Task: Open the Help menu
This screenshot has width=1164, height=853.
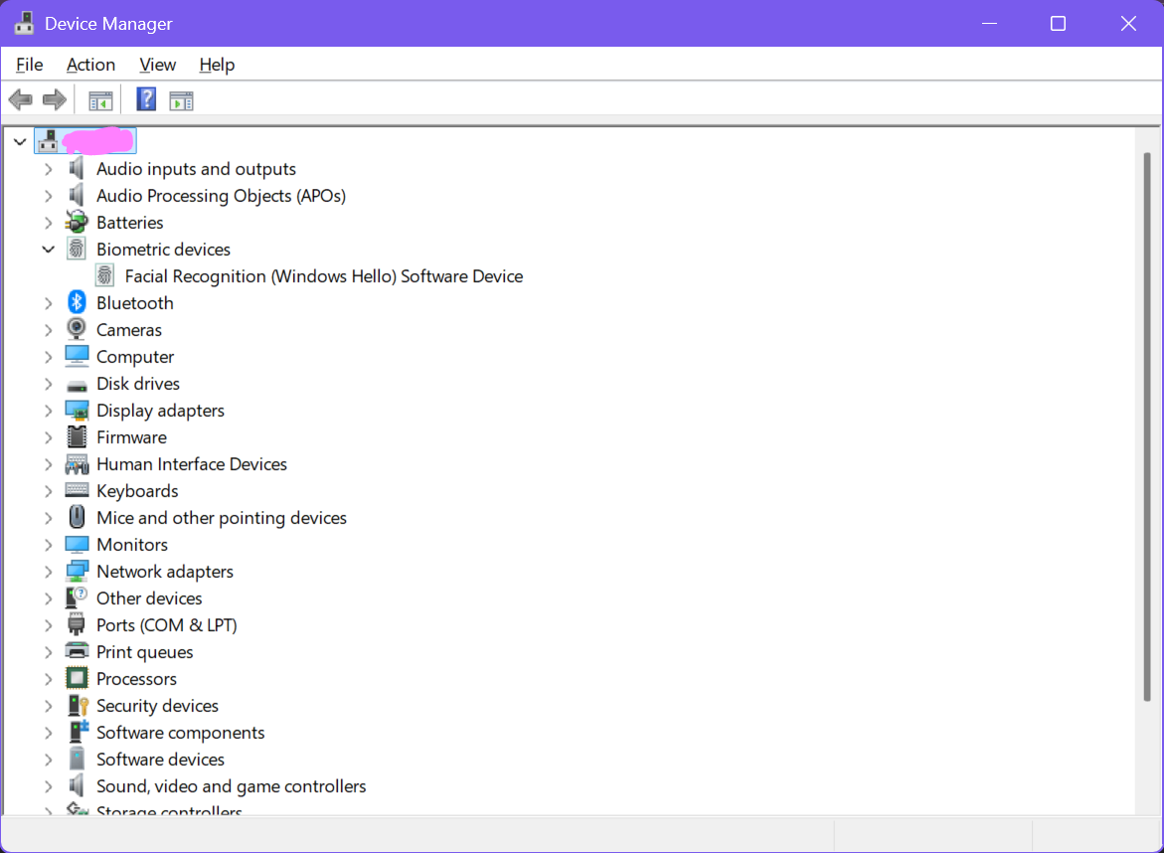Action: 217,65
